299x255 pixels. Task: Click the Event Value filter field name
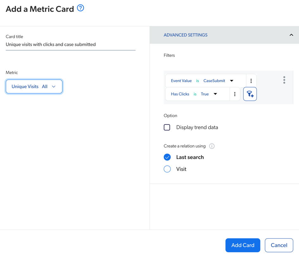coord(181,80)
